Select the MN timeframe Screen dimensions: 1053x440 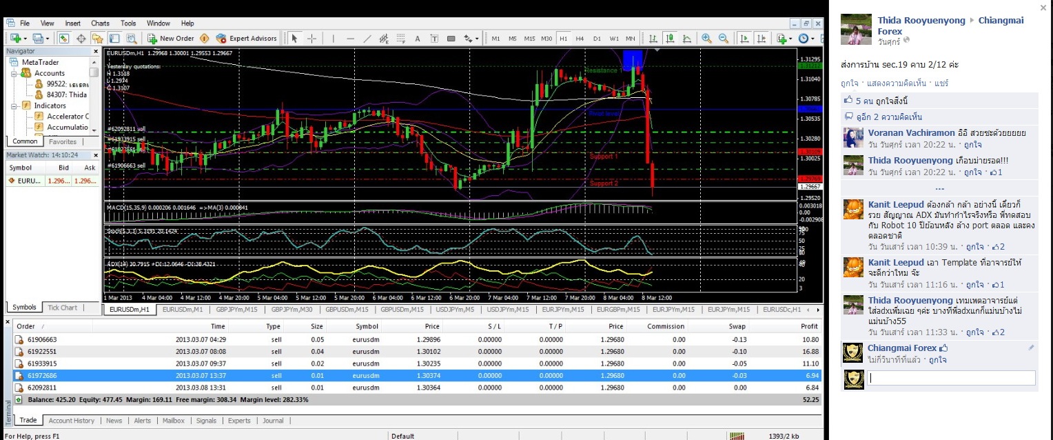[631, 39]
